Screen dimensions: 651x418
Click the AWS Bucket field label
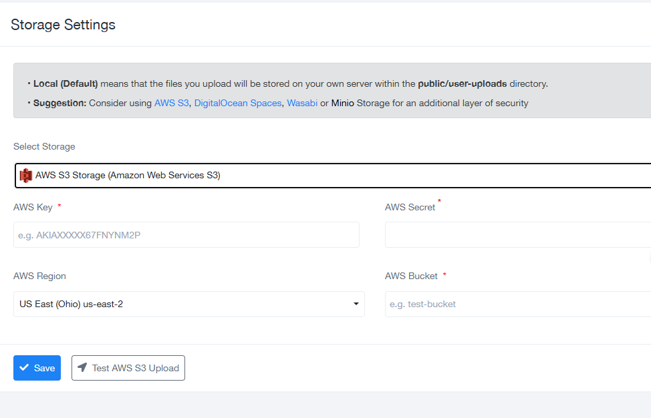411,276
